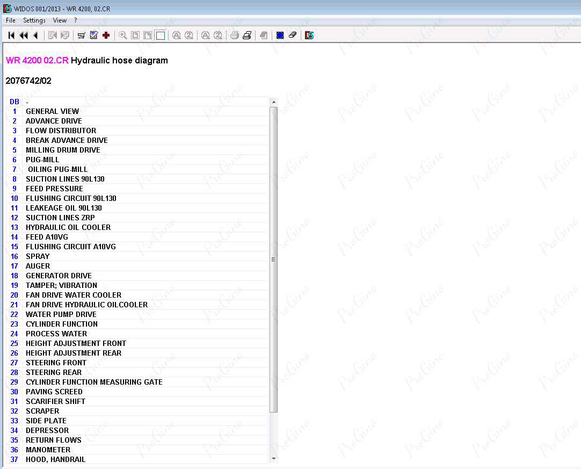Click the red plus cross icon
Viewport: 581px width, 469px height.
pyautogui.click(x=106, y=35)
